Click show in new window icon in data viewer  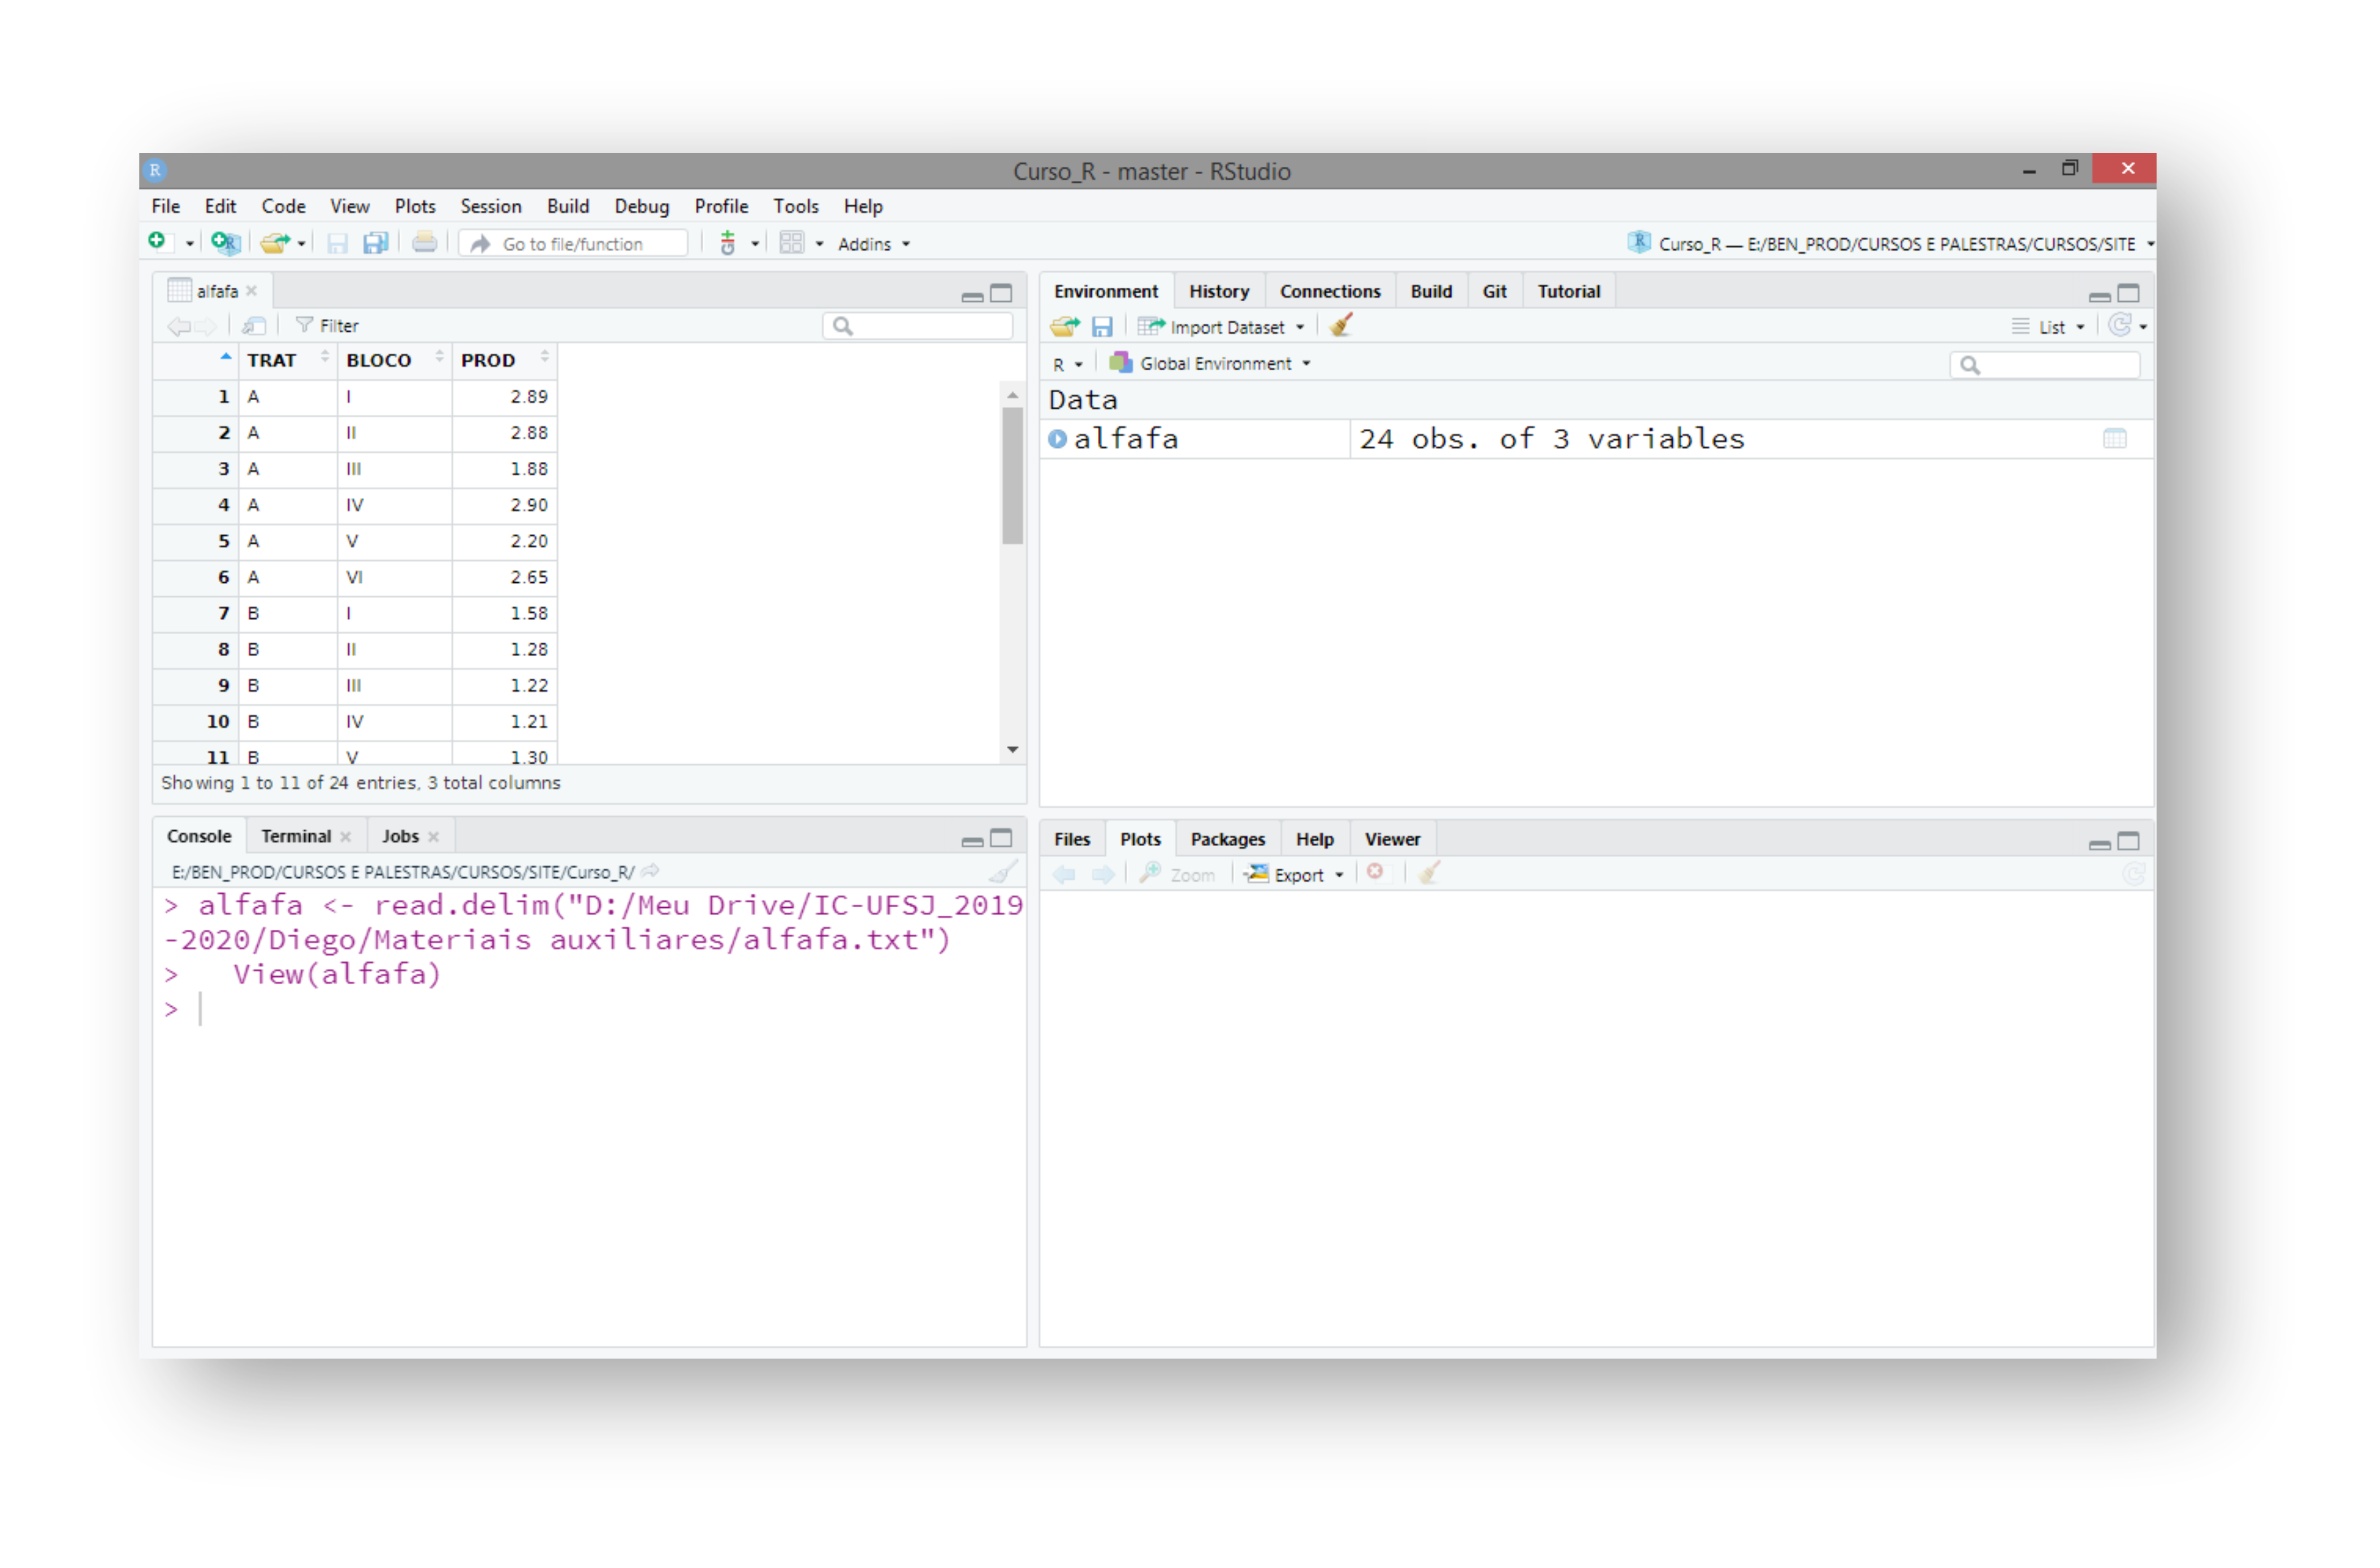tap(254, 326)
